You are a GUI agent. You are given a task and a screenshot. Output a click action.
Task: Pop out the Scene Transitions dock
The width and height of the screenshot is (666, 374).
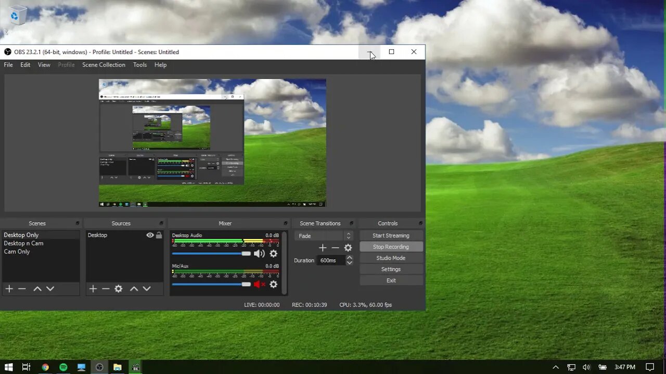point(352,223)
